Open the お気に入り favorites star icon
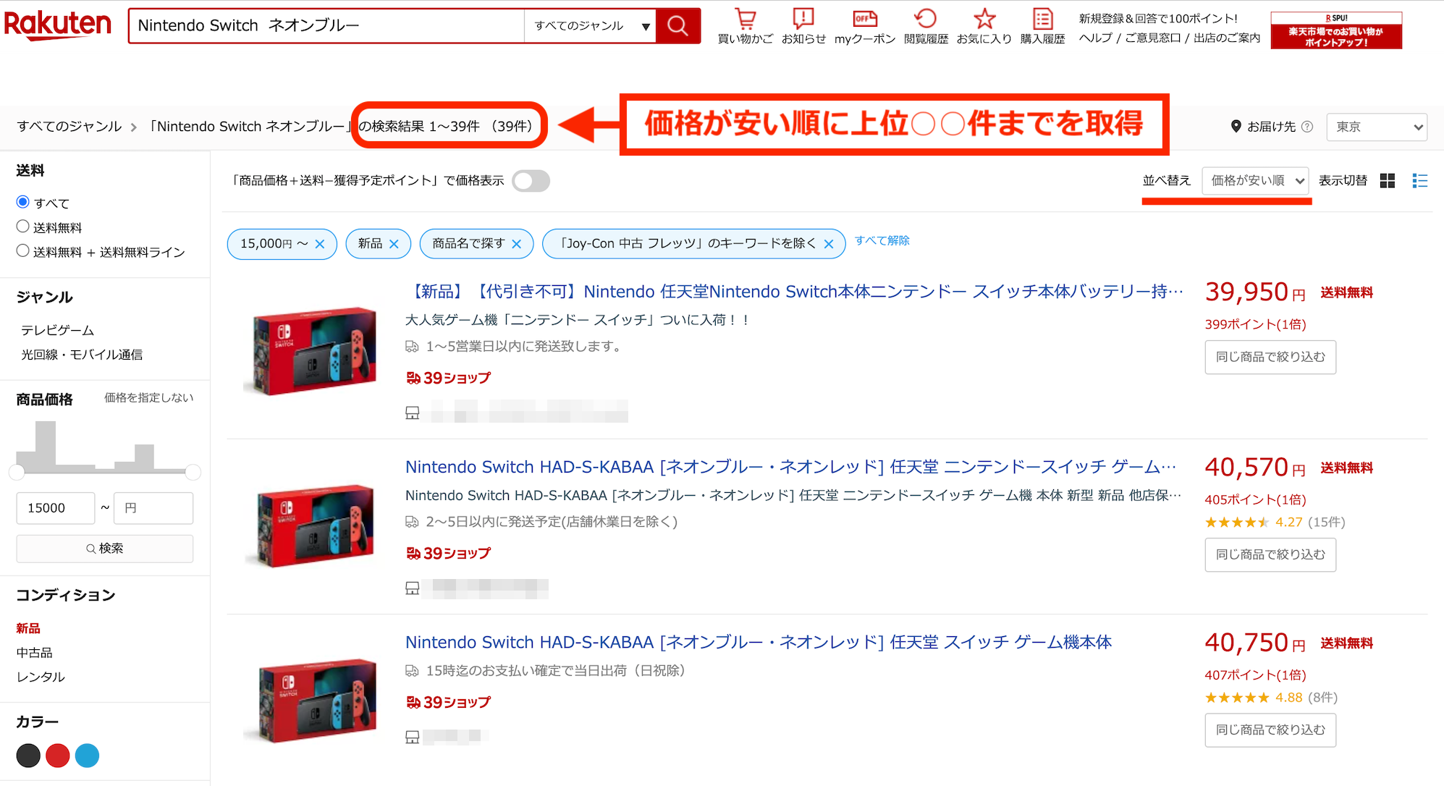 click(984, 20)
